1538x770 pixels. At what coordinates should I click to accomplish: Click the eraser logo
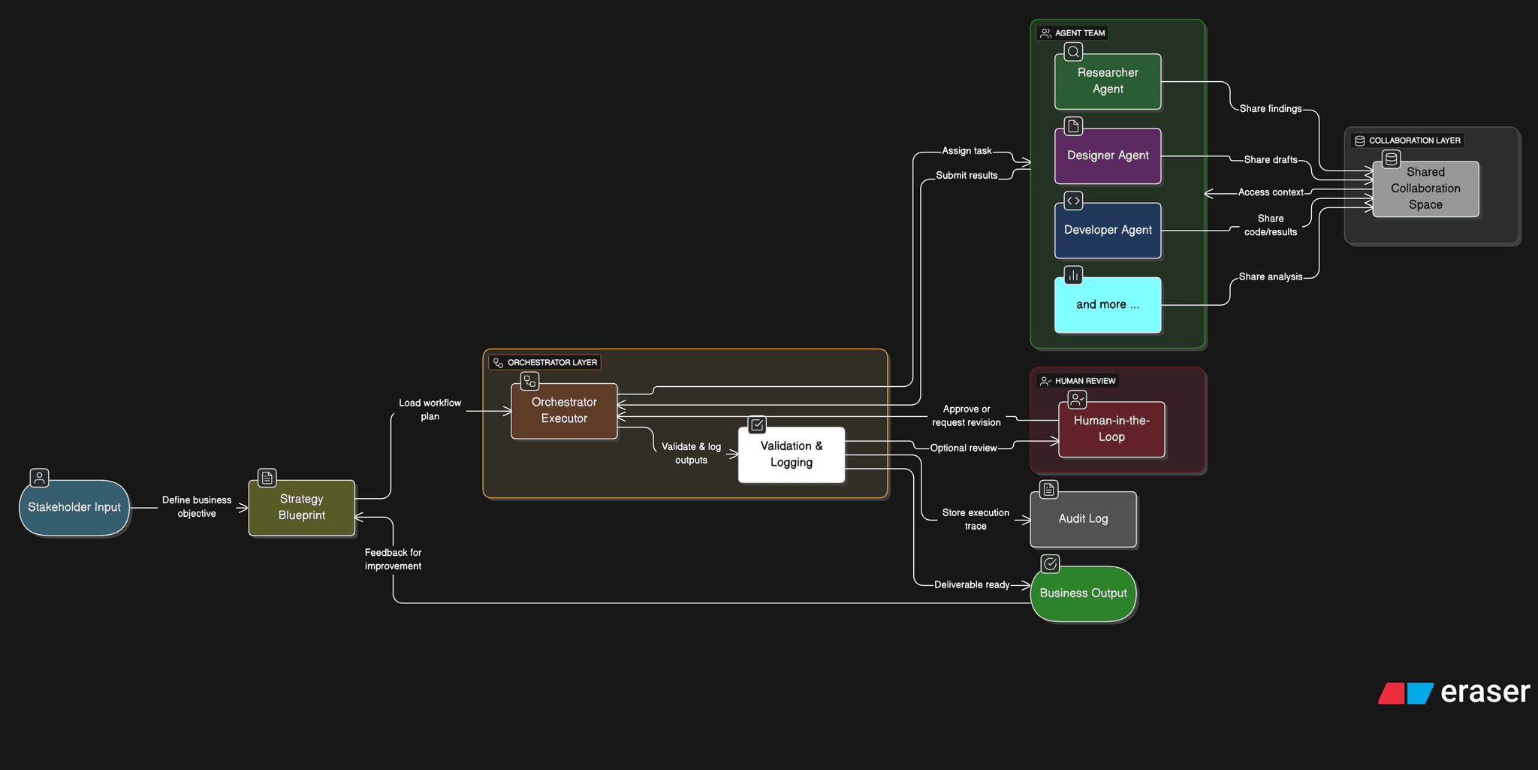(1454, 692)
